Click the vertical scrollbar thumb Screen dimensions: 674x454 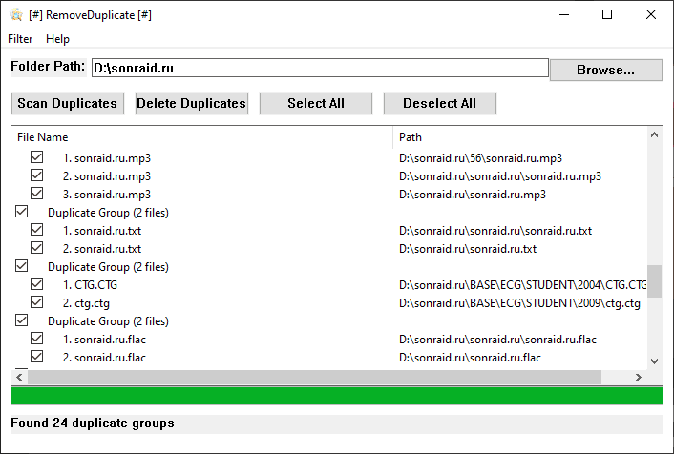pyautogui.click(x=654, y=281)
